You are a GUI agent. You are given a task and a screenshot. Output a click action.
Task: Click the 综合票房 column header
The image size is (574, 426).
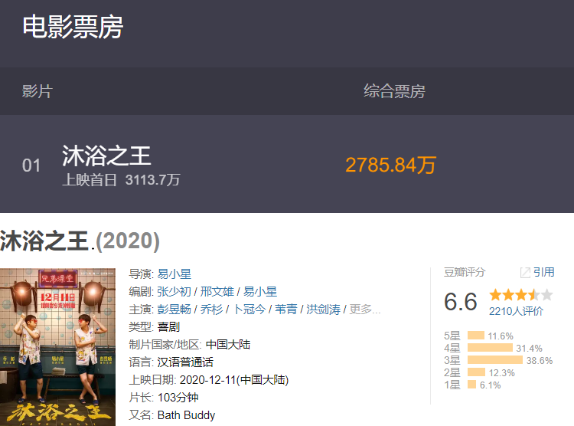click(x=394, y=91)
